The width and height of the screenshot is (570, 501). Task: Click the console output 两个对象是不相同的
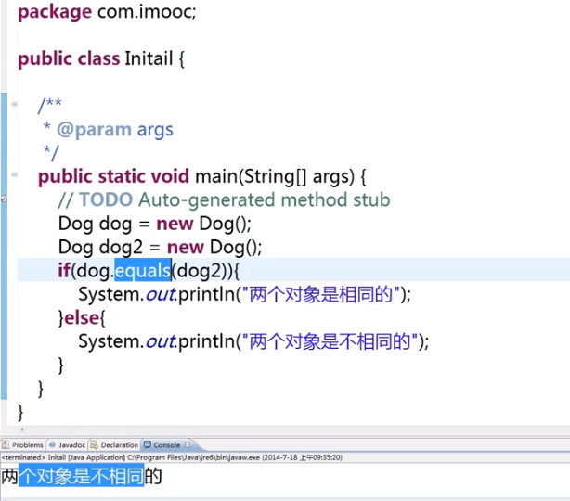[82, 476]
